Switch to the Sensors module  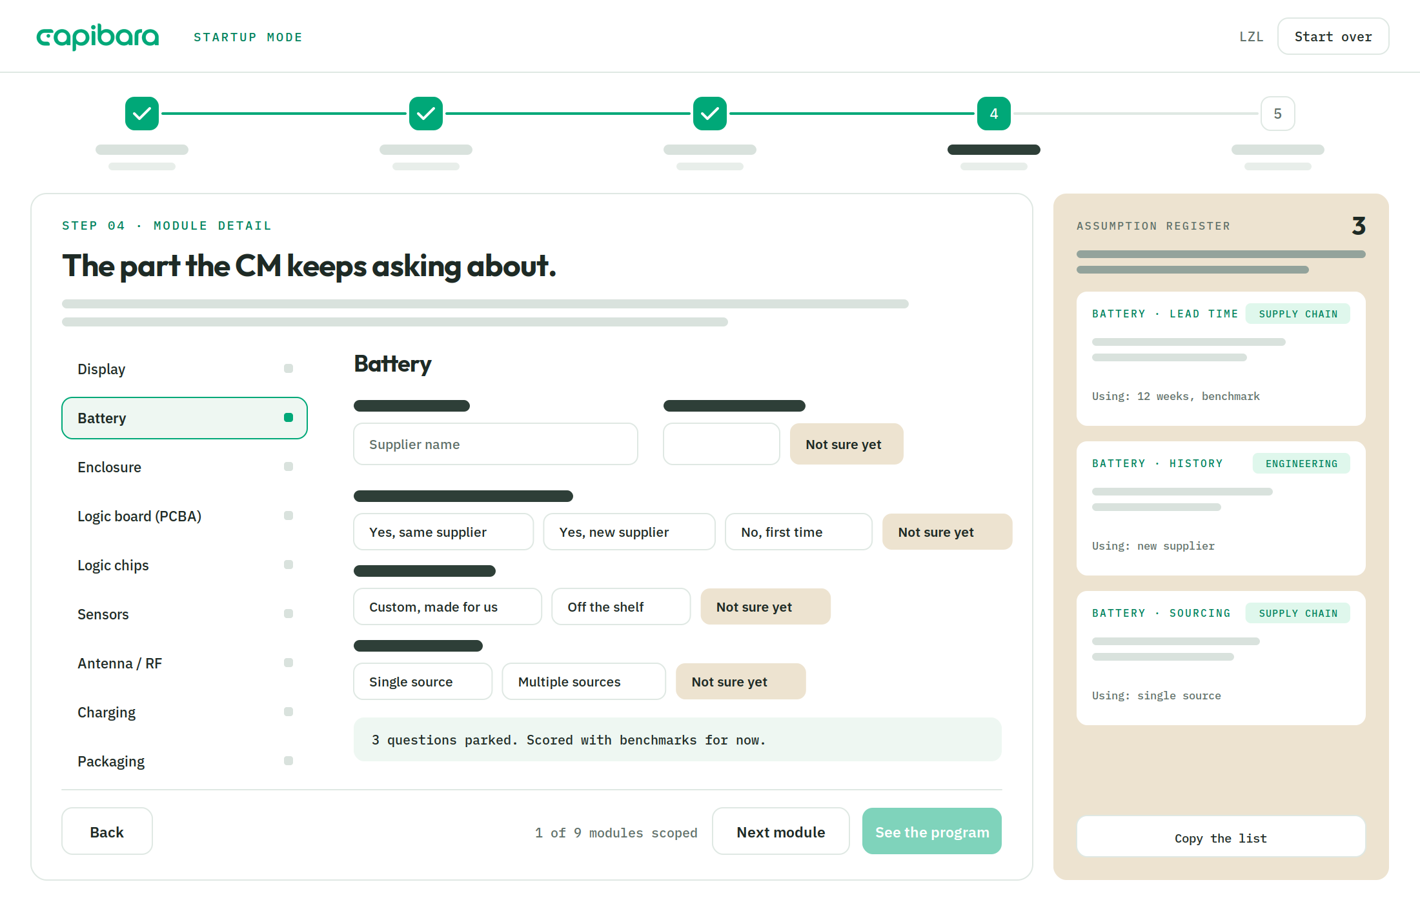pyautogui.click(x=185, y=614)
